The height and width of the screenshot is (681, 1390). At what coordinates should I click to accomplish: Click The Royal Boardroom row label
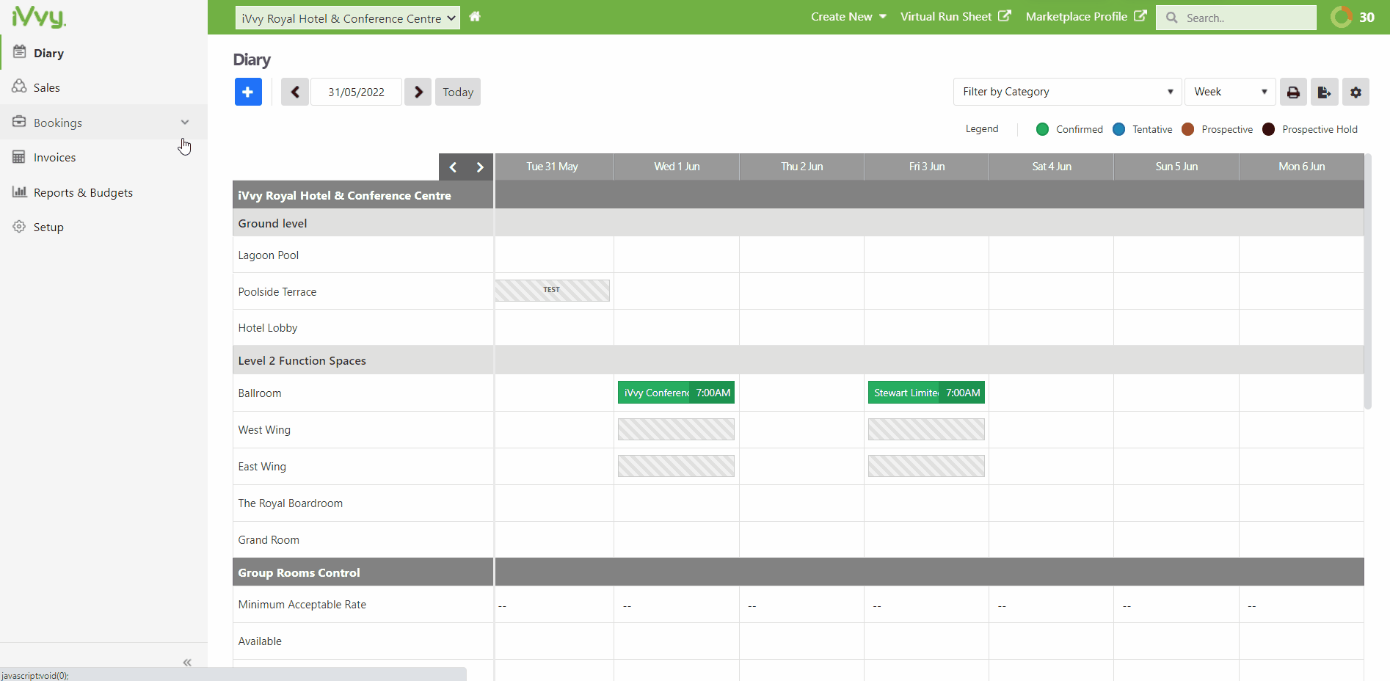(x=291, y=503)
